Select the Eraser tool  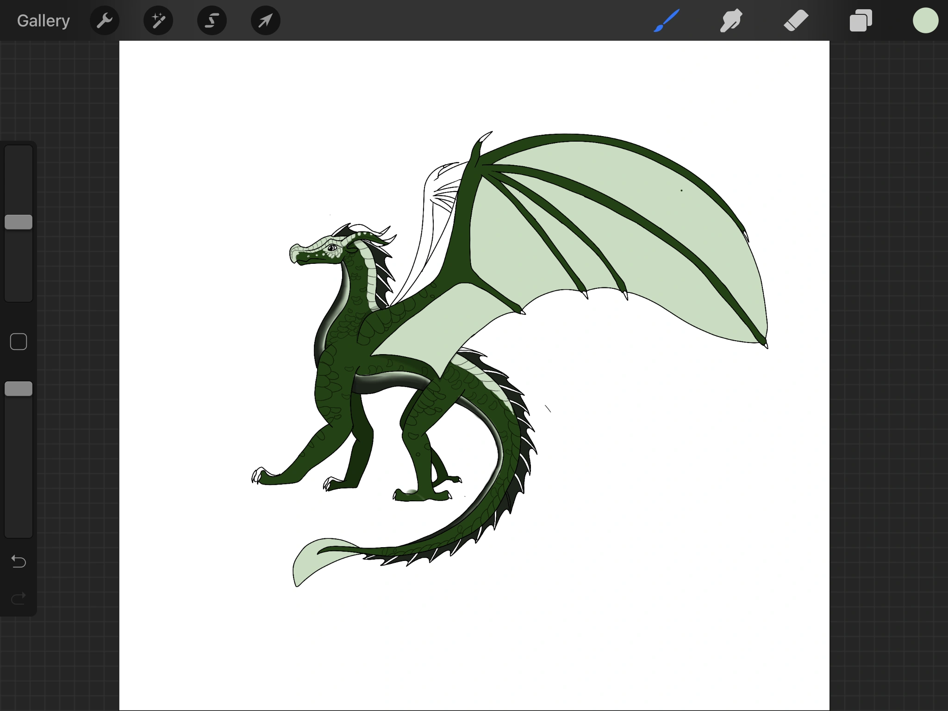[x=796, y=21]
